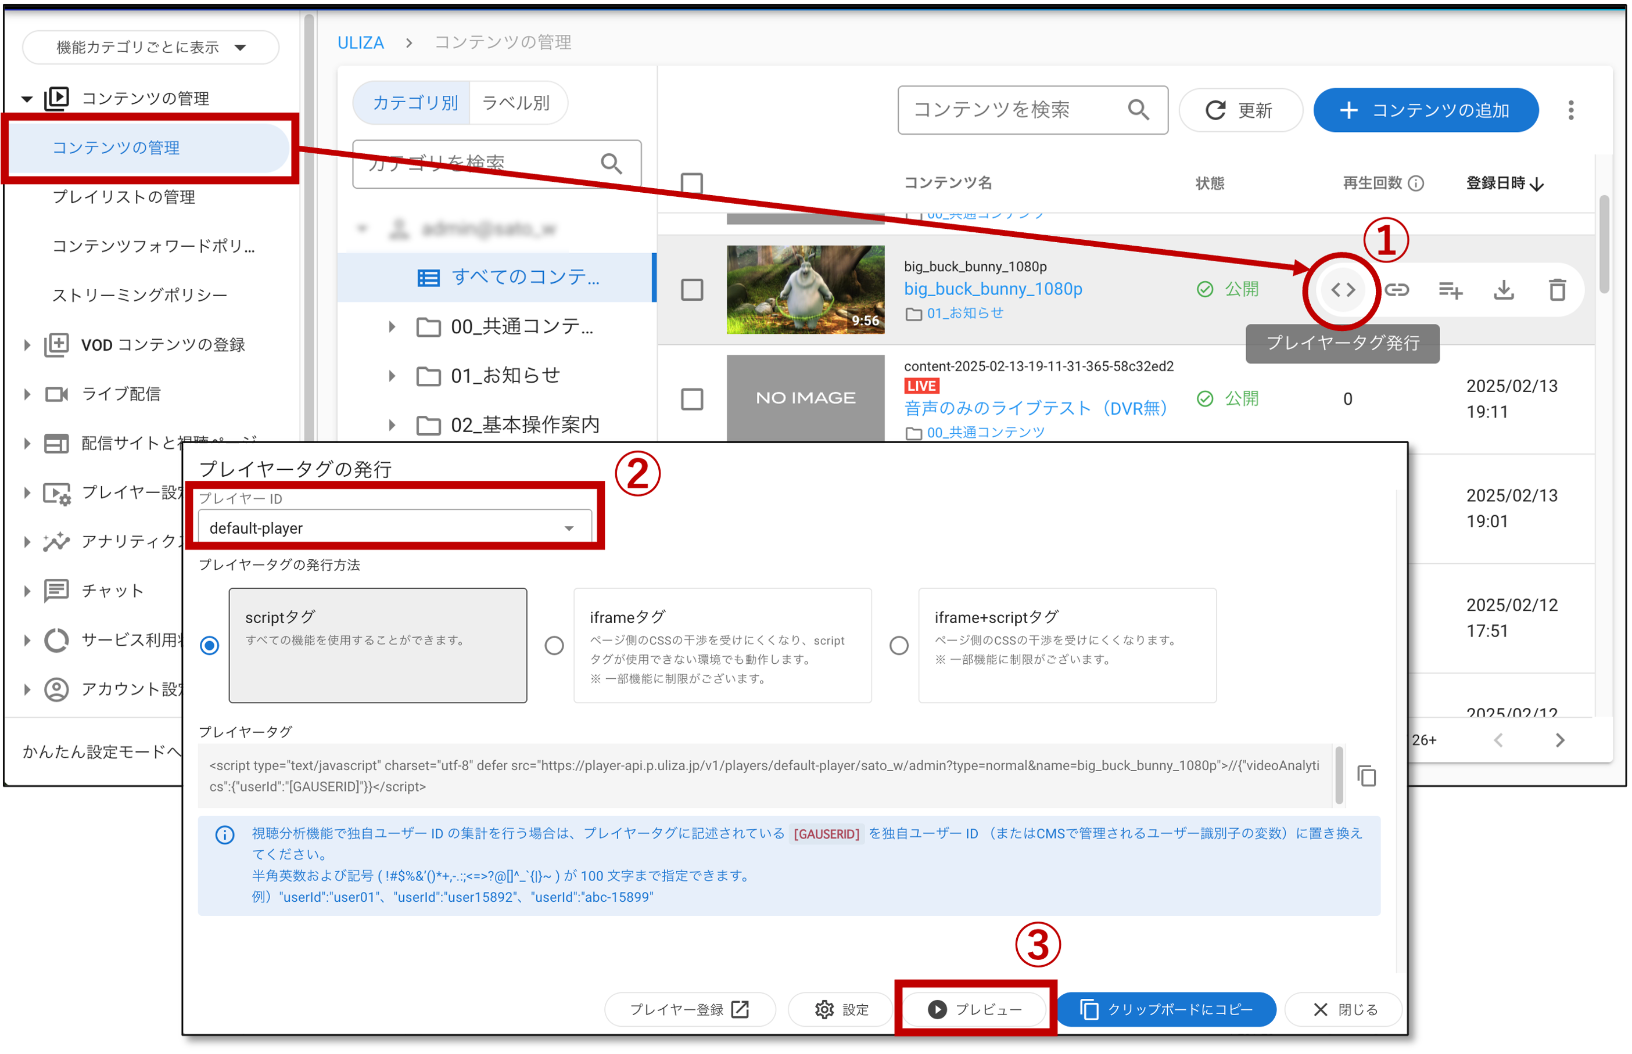Collapse the content management sidebar section
Screen dimensions: 1632x1054
point(27,99)
